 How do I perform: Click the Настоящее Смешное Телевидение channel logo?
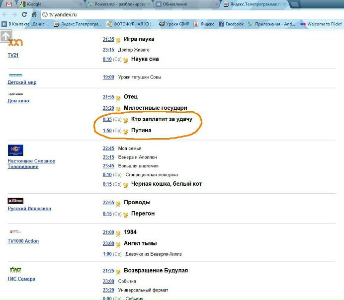tap(15, 150)
